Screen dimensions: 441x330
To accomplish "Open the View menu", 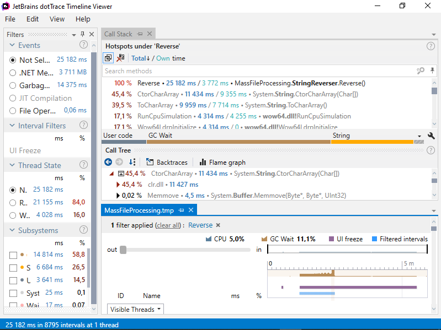I will click(x=57, y=19).
